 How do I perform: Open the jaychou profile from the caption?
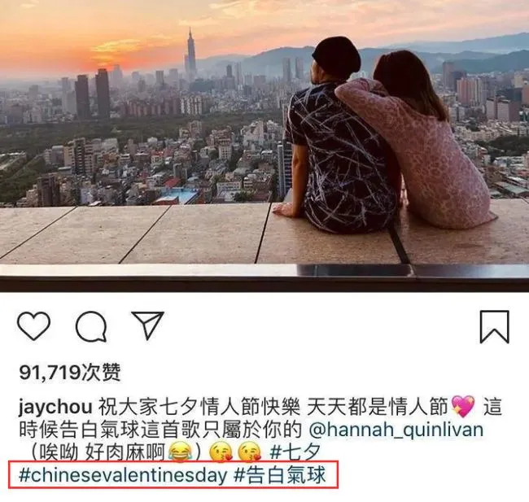55,407
